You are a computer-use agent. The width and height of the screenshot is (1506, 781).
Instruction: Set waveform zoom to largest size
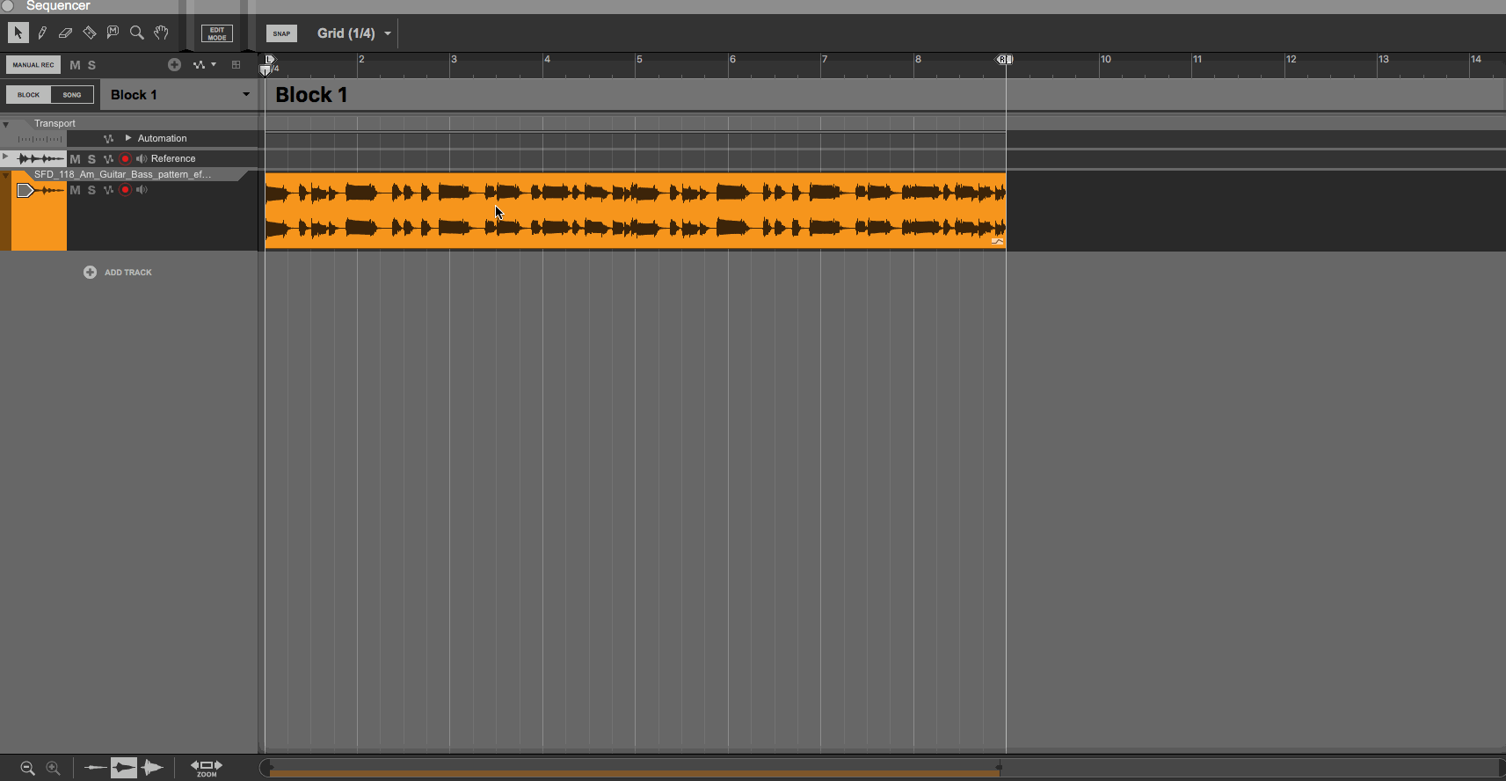(x=152, y=768)
